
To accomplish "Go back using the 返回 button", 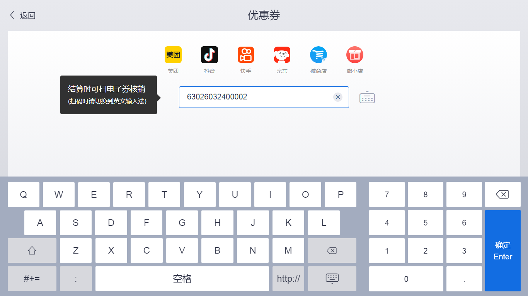I will click(x=22, y=15).
